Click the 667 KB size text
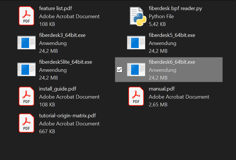 pyautogui.click(x=47, y=131)
